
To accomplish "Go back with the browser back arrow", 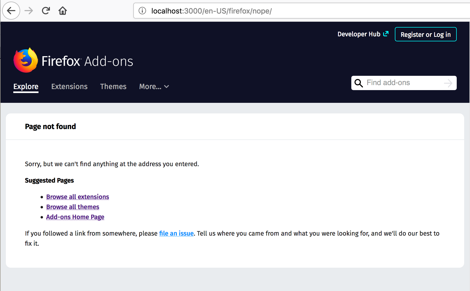I will [11, 11].
